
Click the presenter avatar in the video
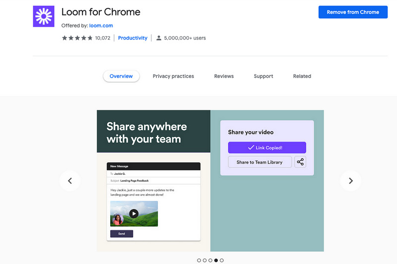click(118, 219)
